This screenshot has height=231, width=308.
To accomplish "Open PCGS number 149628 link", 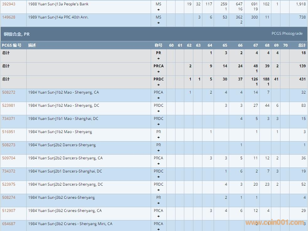I will point(9,17).
